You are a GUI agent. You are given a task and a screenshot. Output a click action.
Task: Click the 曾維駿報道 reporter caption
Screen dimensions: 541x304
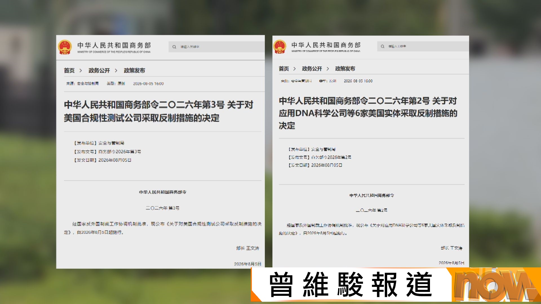351,285
